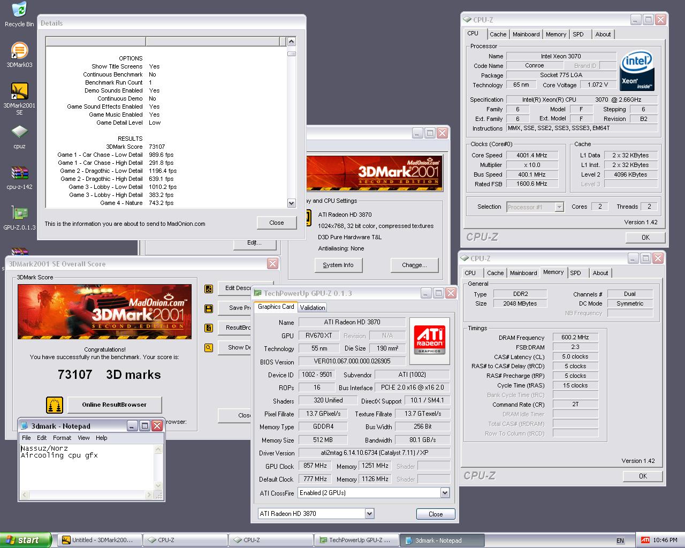Open the Cache tab in upper CPU-Z
The height and width of the screenshot is (548, 685).
click(x=498, y=34)
